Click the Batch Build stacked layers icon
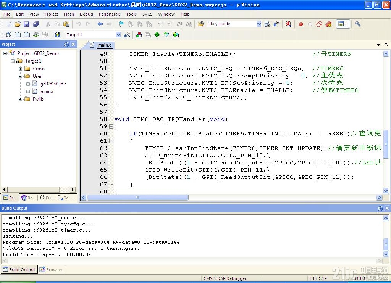This screenshot has width=391, height=283. coord(36,35)
